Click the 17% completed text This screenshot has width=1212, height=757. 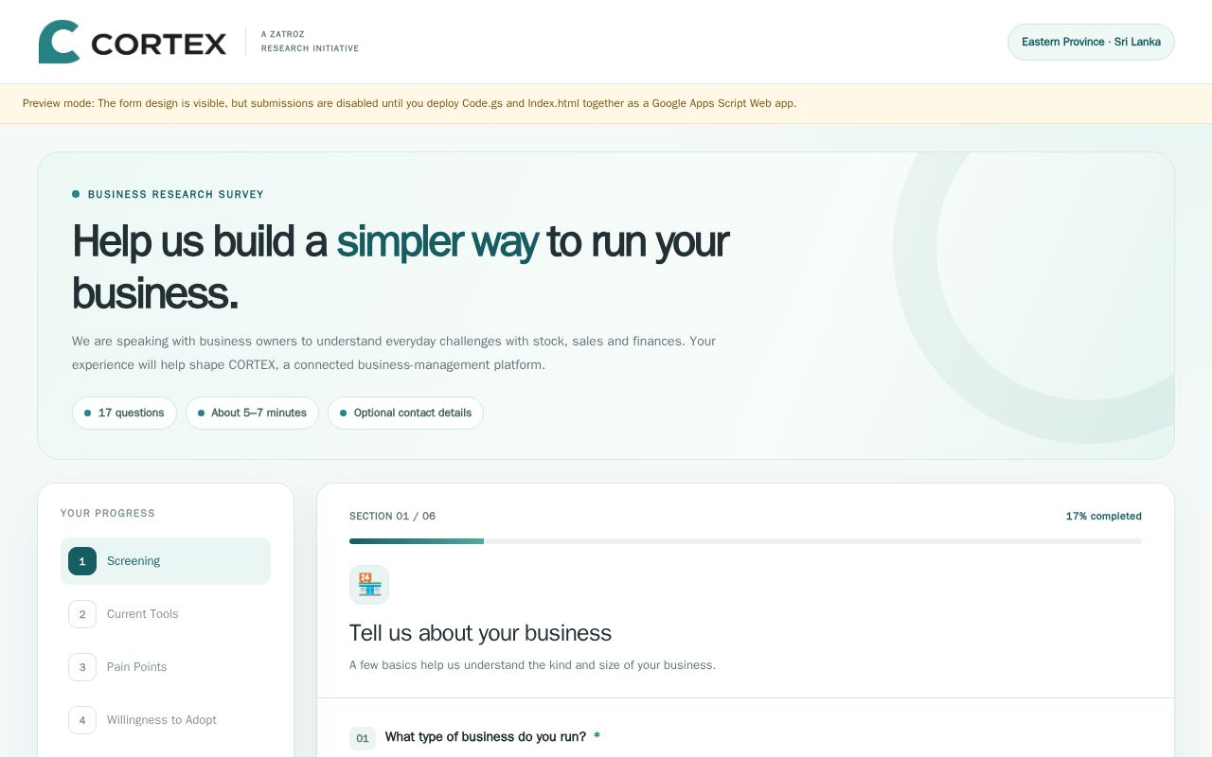1104,516
